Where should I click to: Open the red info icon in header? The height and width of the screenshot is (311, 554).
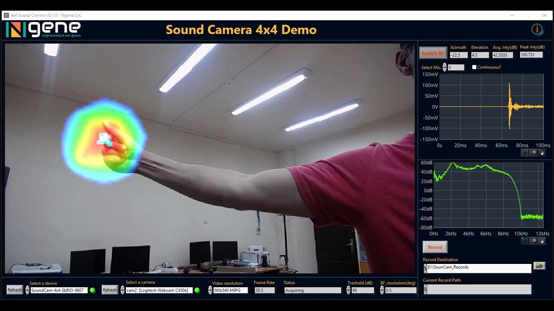click(x=537, y=29)
